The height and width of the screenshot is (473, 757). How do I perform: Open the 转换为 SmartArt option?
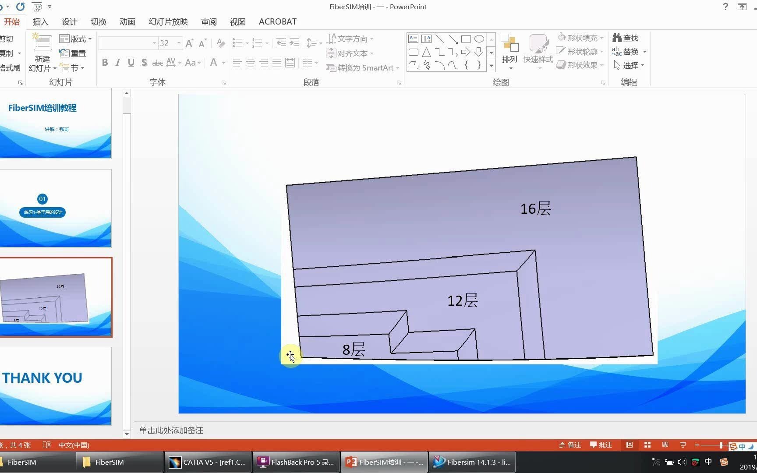362,68
